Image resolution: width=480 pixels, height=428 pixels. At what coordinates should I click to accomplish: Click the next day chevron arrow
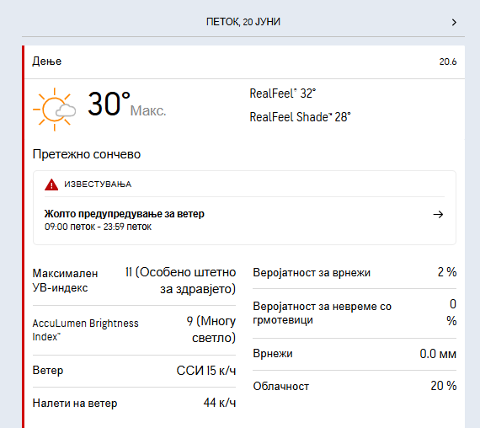454,23
